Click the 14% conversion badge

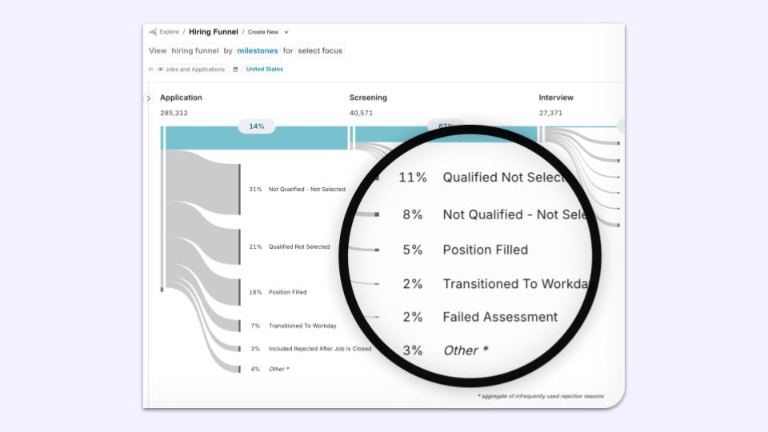[257, 126]
